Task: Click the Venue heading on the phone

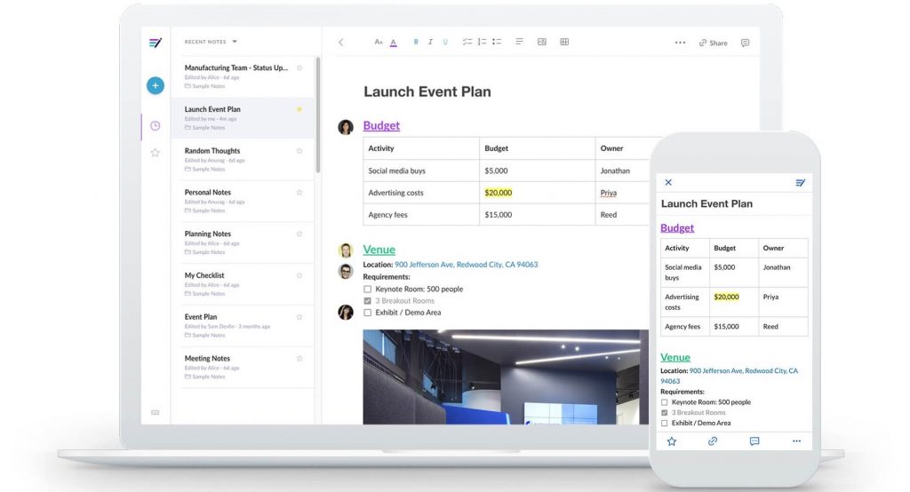Action: pos(675,357)
